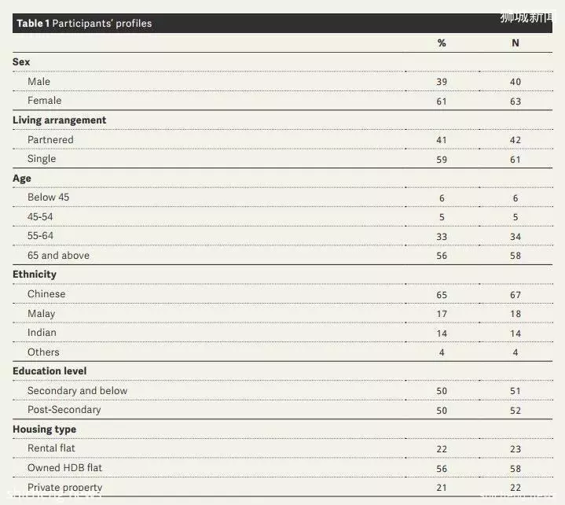Click the Female row label

pos(44,100)
